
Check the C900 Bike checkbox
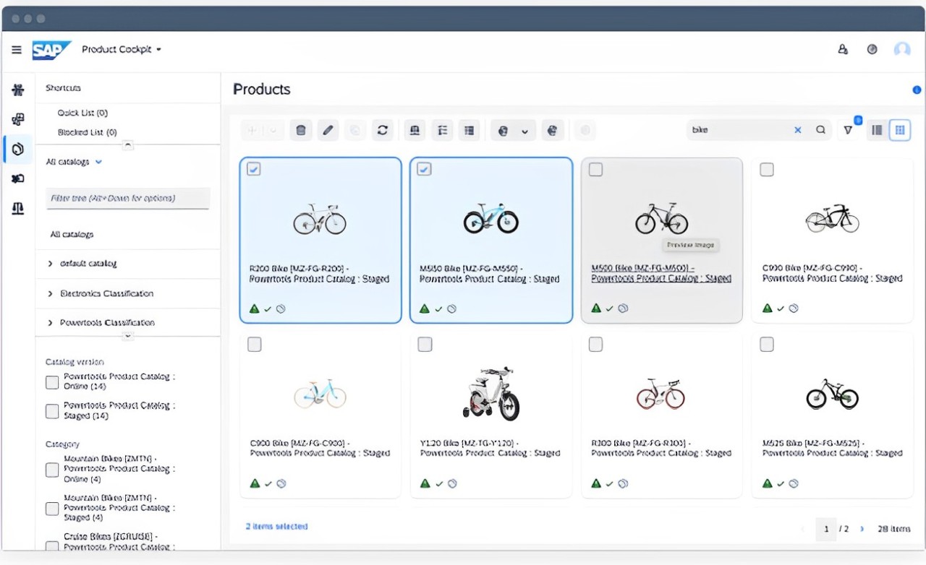click(254, 344)
